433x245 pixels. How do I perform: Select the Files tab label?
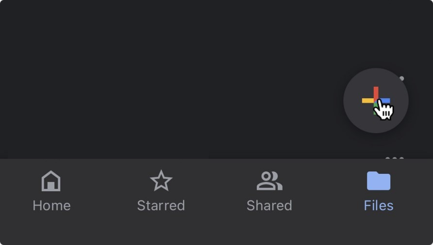pyautogui.click(x=379, y=206)
